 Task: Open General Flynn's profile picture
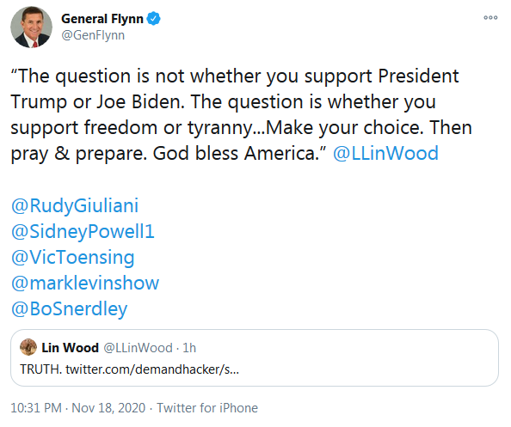click(x=31, y=27)
